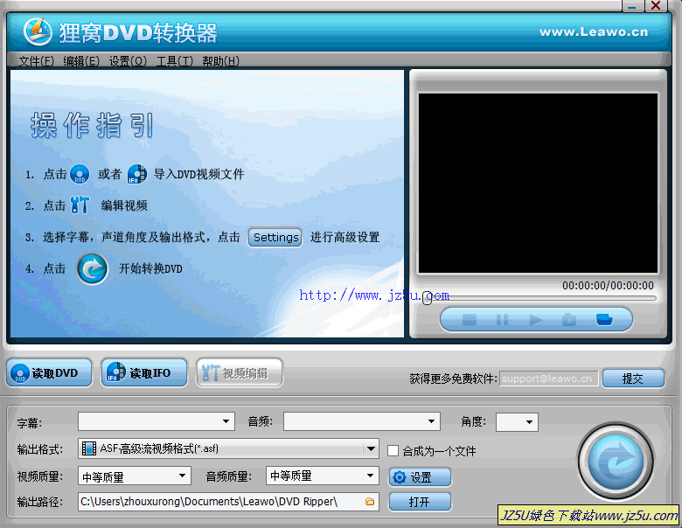Minimize the window with the title bar button
682x528 pixels.
tap(632, 6)
